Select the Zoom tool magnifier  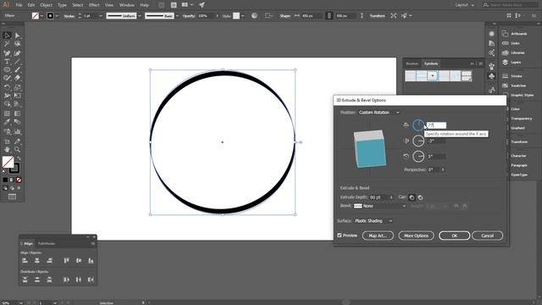[x=17, y=149]
